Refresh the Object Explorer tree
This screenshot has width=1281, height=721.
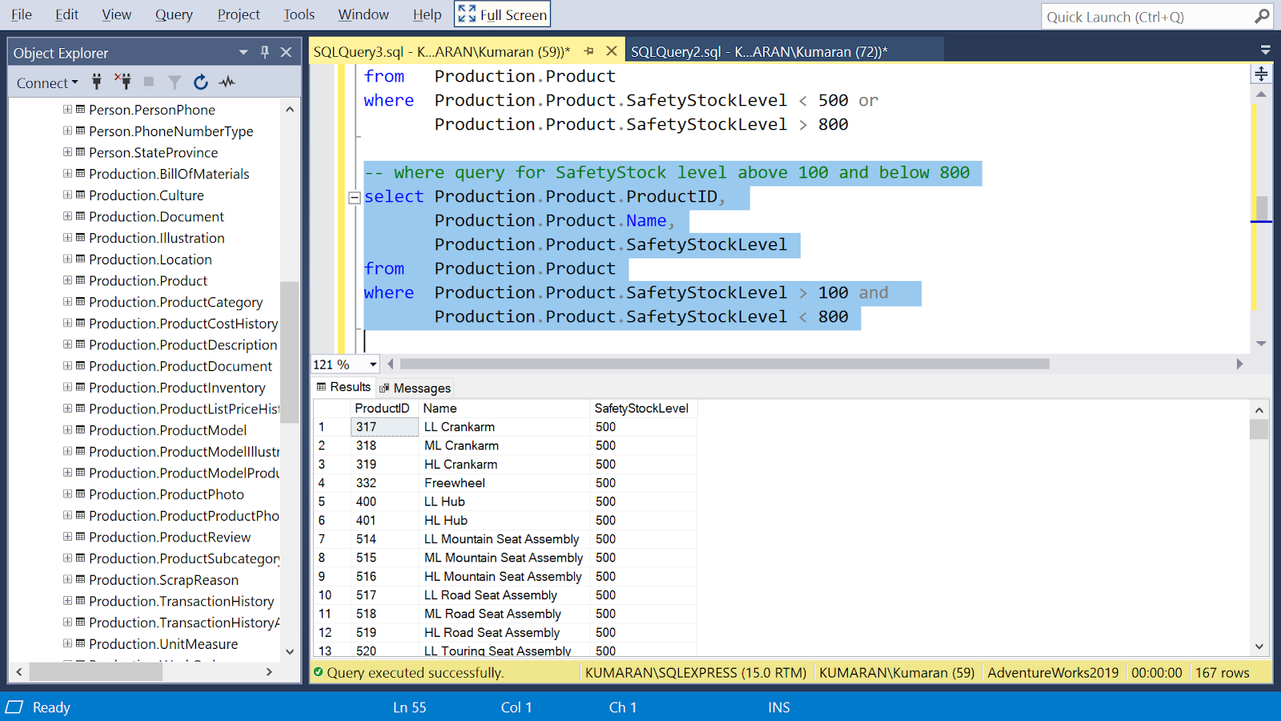[201, 82]
